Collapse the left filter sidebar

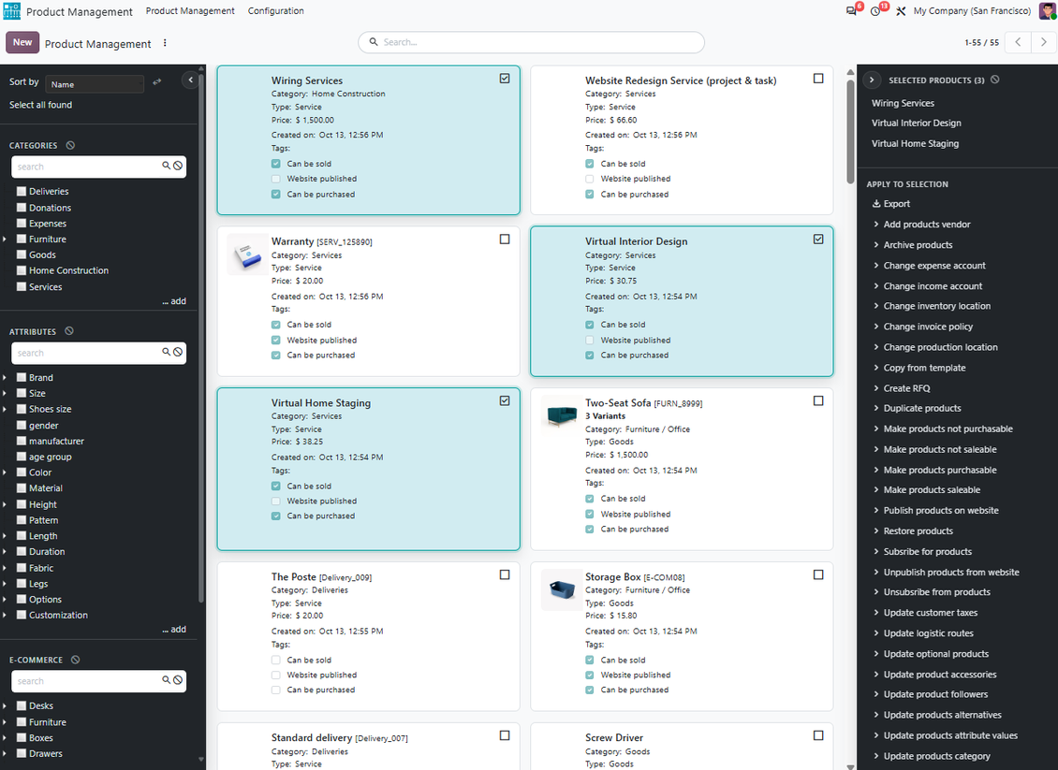(190, 80)
